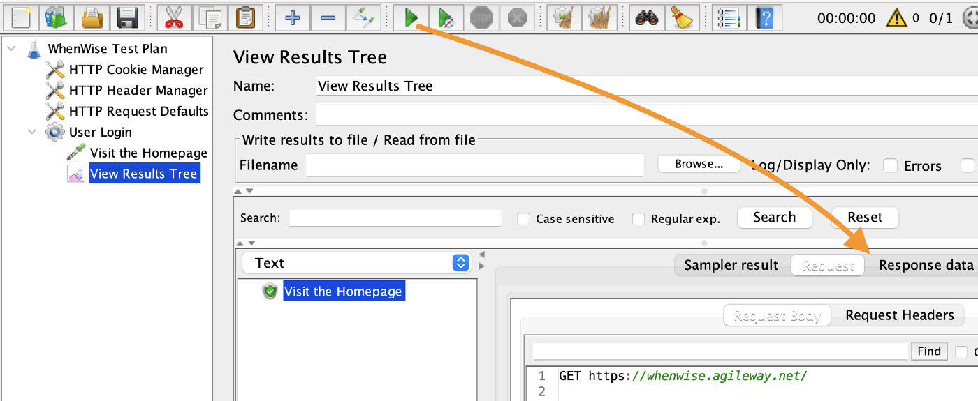The height and width of the screenshot is (401, 978).
Task: Click the Clear broom icon
Action: 564,17
